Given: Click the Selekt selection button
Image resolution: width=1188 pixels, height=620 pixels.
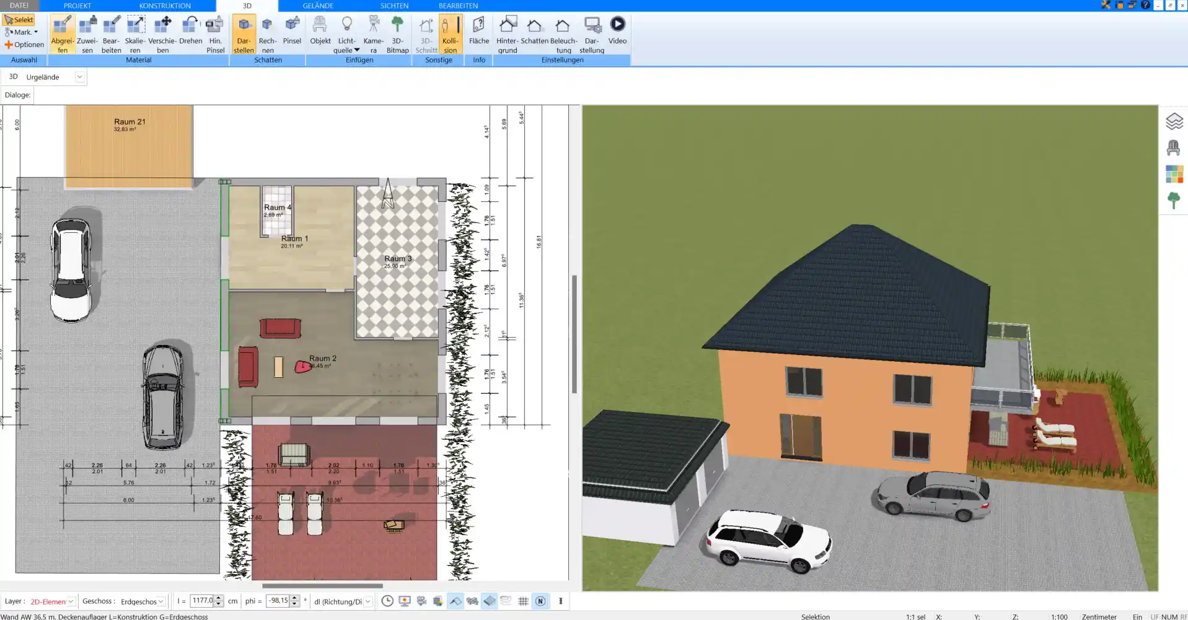Looking at the screenshot, I should coord(19,20).
